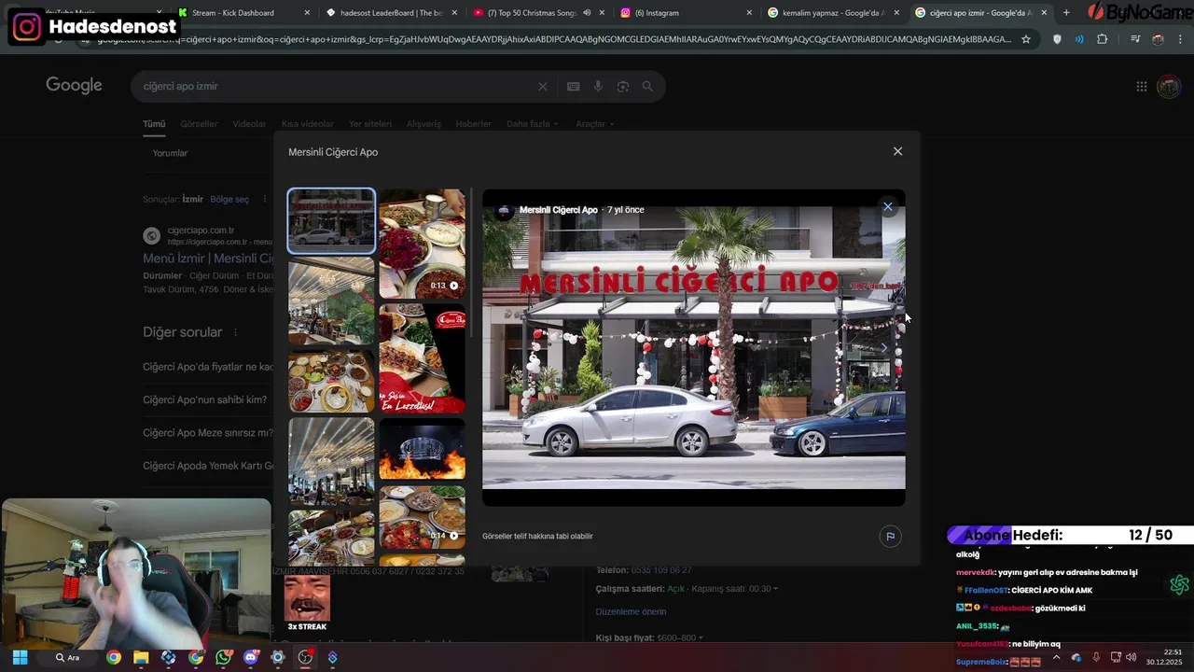Image resolution: width=1194 pixels, height=672 pixels.
Task: Click into the Google search field
Action: pyautogui.click(x=336, y=86)
